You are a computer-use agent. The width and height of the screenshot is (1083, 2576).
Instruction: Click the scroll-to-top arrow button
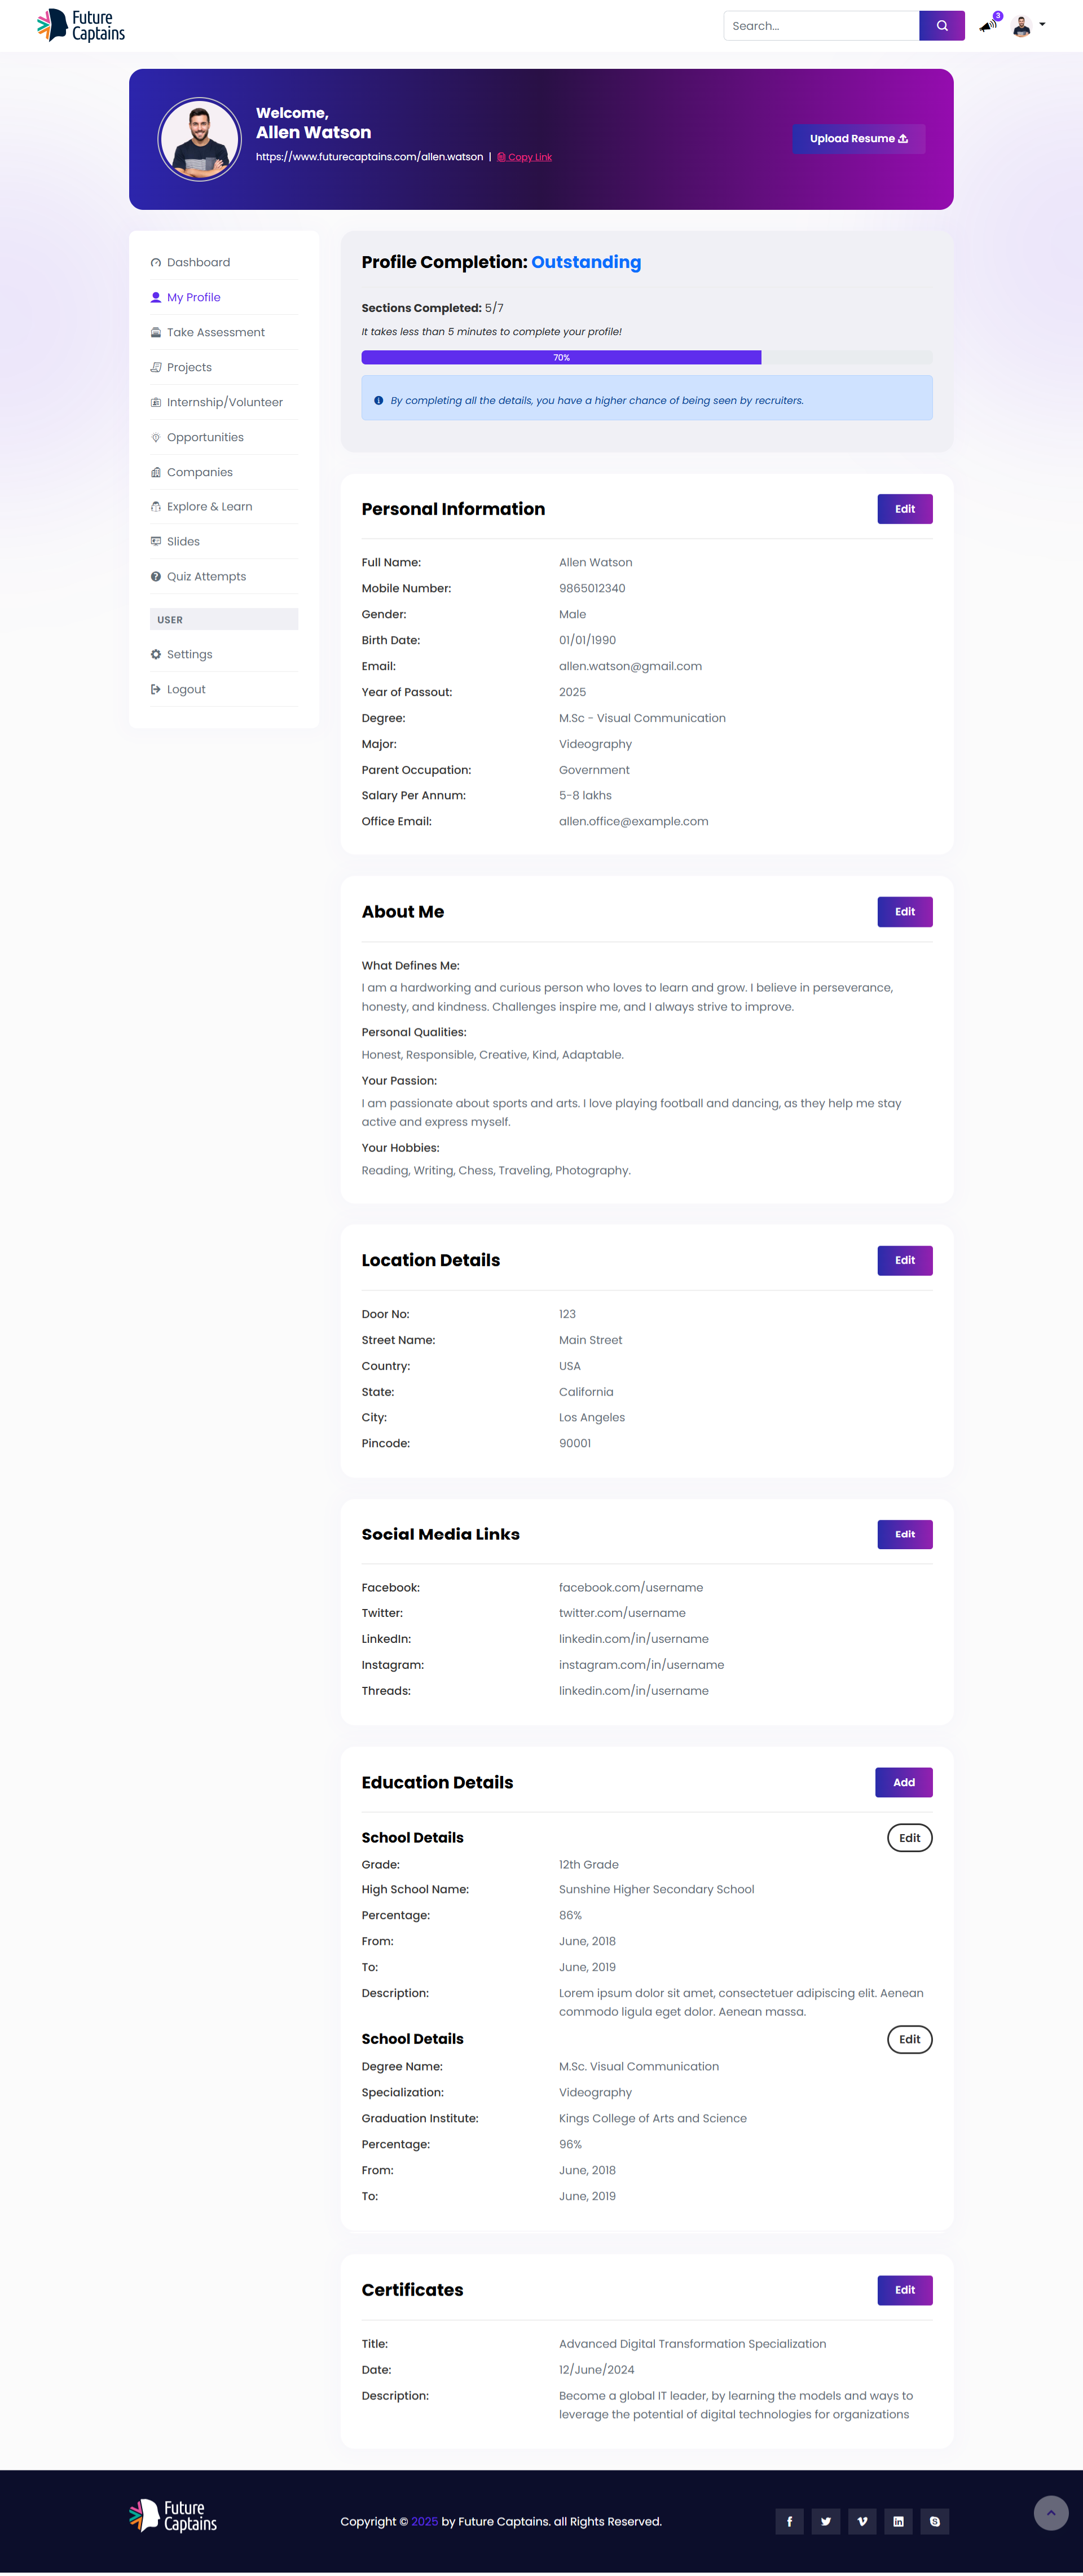1050,2512
